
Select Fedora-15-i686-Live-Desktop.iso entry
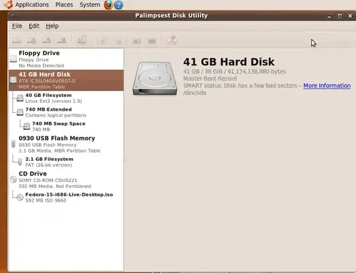[x=66, y=197]
